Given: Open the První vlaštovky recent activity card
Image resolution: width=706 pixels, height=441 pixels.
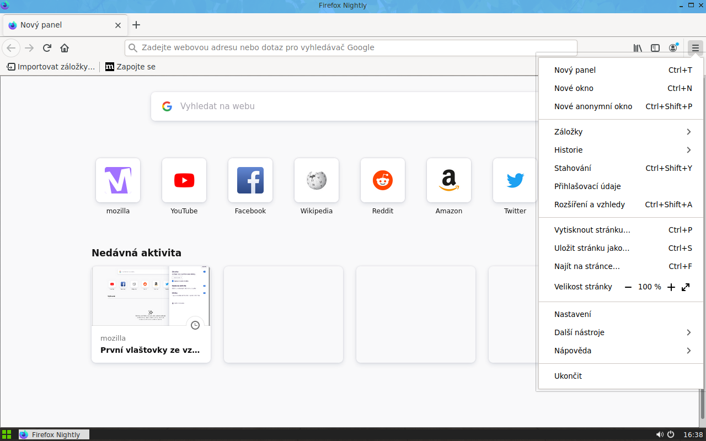Looking at the screenshot, I should [x=151, y=314].
